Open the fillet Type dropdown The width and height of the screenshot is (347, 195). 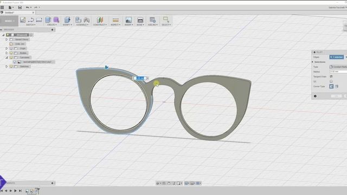pos(338,67)
